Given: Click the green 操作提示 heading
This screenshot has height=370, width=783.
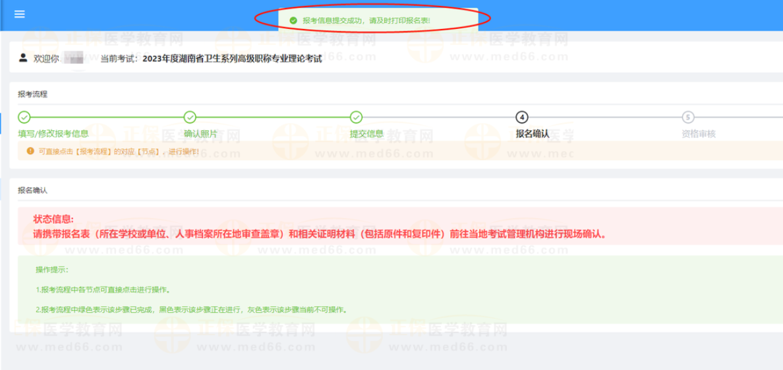Looking at the screenshot, I should click(52, 270).
